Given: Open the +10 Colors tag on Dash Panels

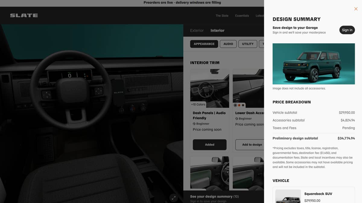Looking at the screenshot, I should (x=198, y=105).
